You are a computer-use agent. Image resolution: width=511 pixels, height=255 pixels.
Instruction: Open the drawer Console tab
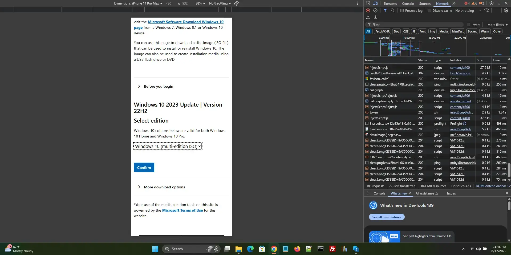379,193
